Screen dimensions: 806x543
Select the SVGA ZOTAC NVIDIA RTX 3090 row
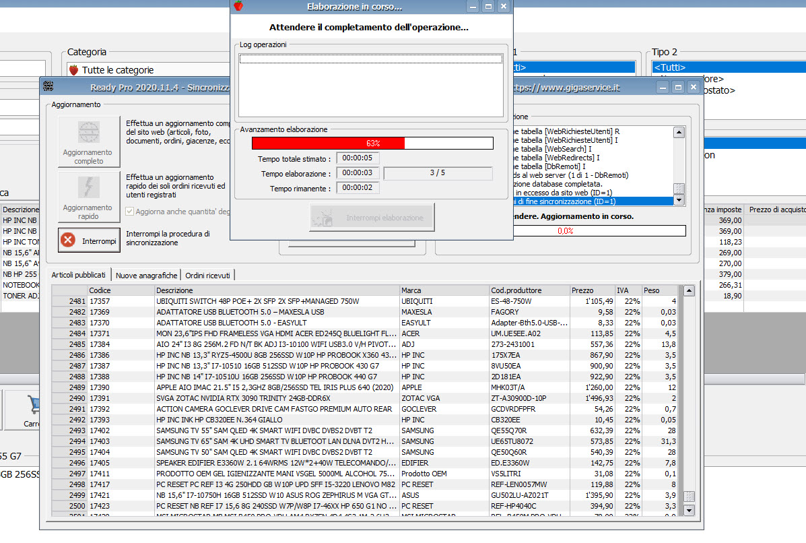pyautogui.click(x=365, y=399)
